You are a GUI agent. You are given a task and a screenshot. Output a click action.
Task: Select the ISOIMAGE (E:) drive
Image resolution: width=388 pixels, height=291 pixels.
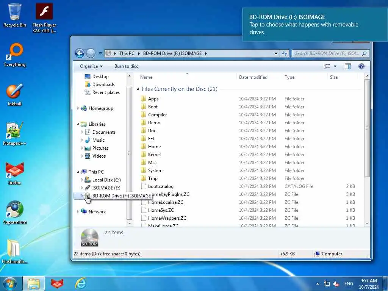(x=106, y=188)
